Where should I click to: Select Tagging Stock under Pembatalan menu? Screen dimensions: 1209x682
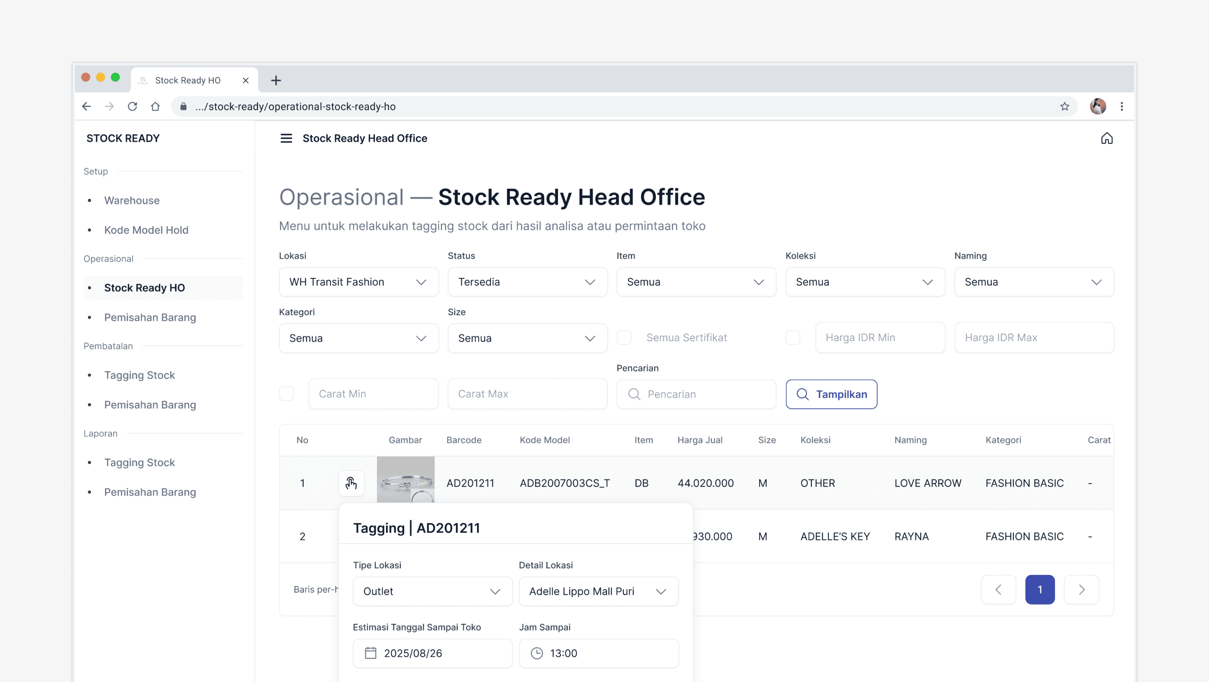click(139, 375)
